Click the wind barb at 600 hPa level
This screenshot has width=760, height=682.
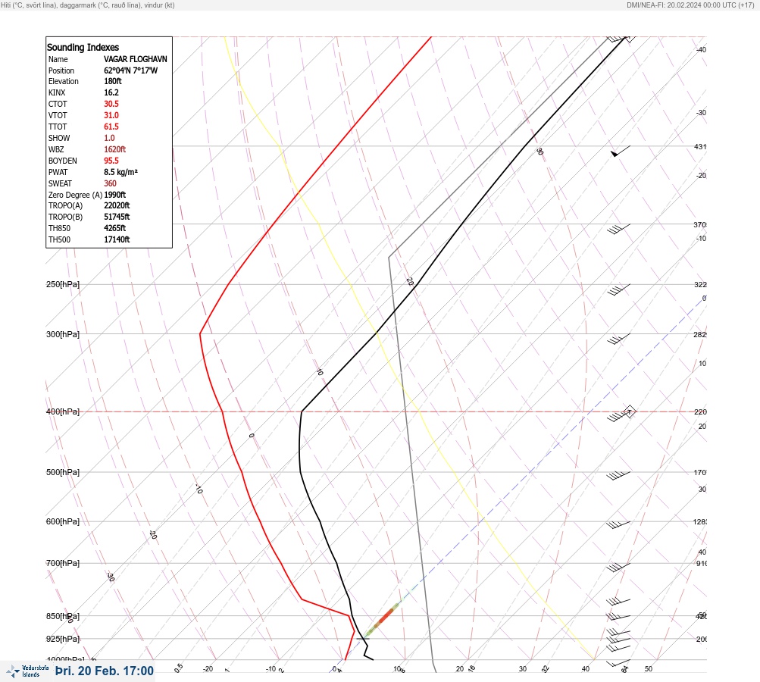click(618, 525)
